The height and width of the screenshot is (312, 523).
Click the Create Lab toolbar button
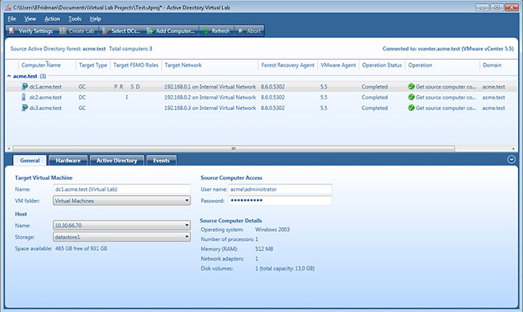tap(77, 31)
